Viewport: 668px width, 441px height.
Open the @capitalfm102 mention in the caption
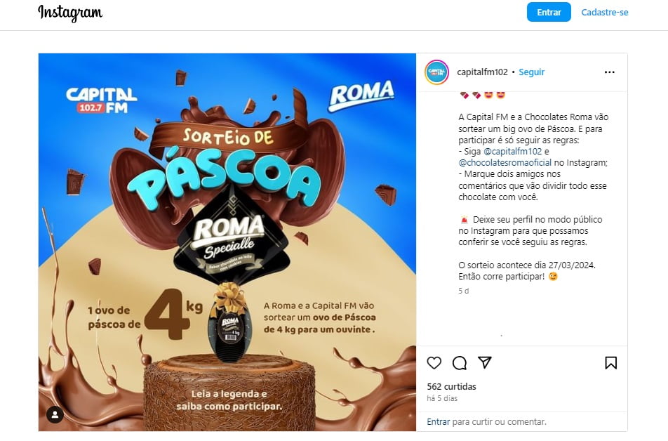pyautogui.click(x=512, y=151)
